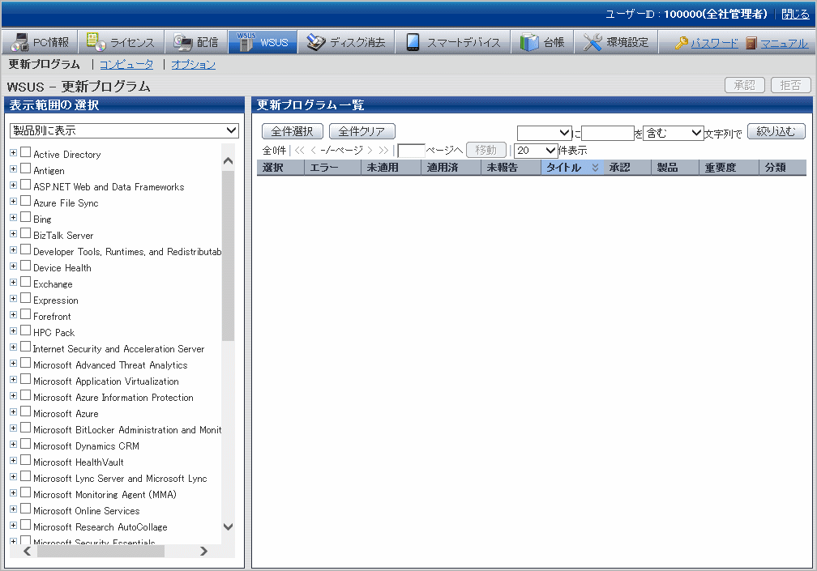This screenshot has height=571, width=817.
Task: Click the 全件選択 button
Action: coord(293,131)
